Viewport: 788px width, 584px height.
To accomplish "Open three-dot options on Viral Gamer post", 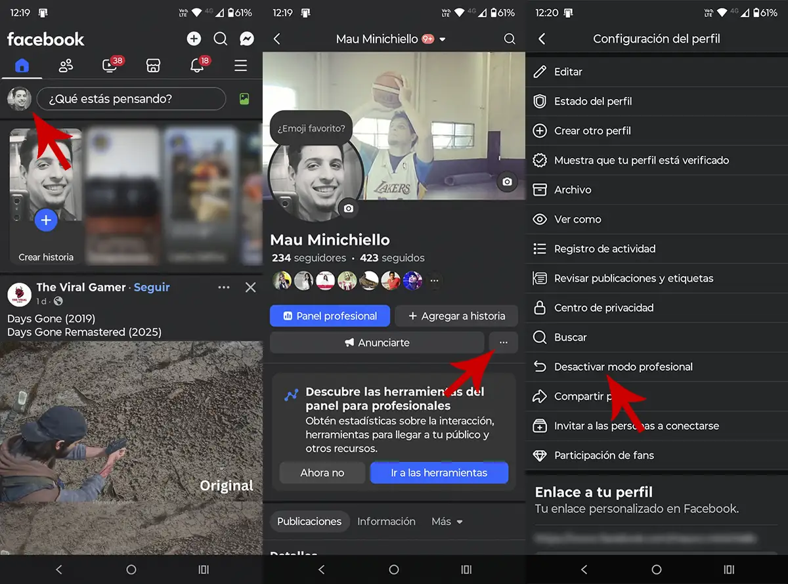I will 224,287.
